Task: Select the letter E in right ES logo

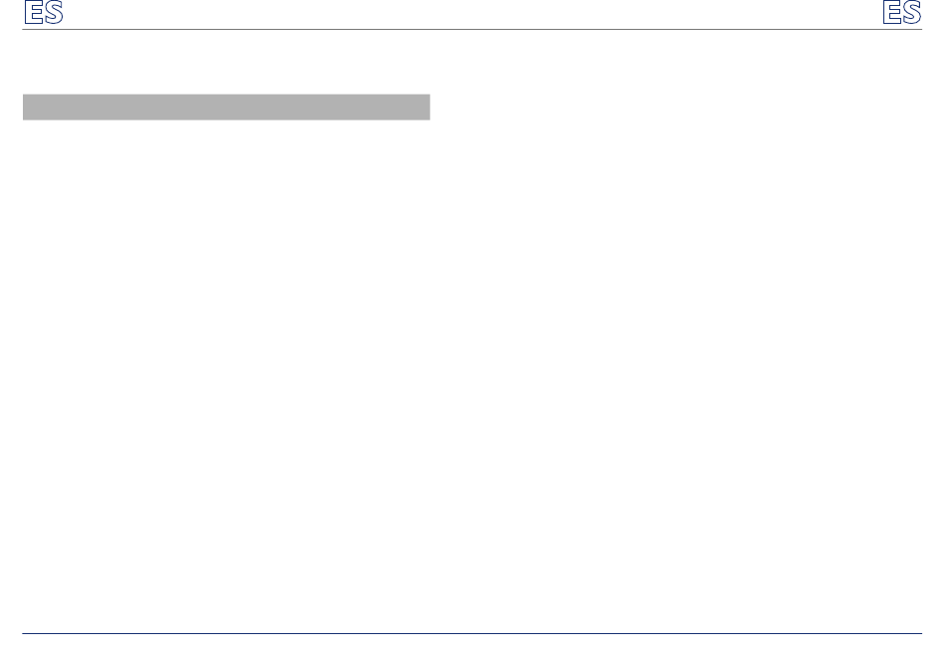Action: coord(891,12)
